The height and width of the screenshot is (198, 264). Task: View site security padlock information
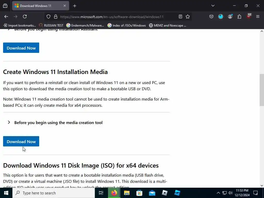point(56,17)
